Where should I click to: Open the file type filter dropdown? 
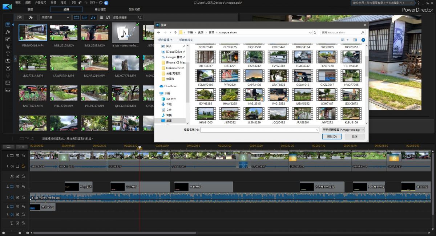tap(343, 130)
